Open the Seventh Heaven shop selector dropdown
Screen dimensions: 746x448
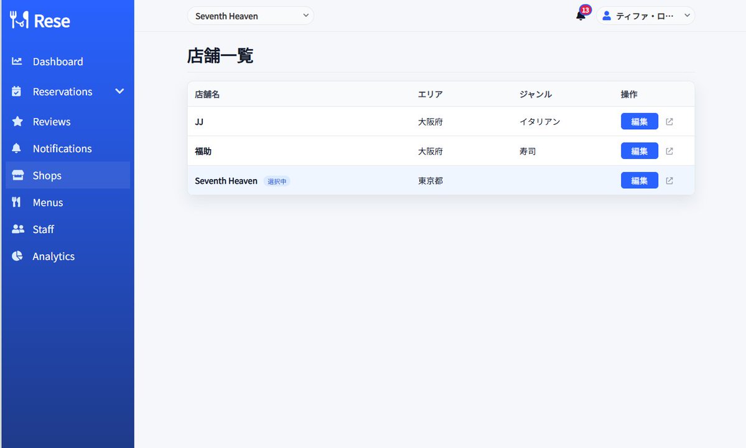pos(251,16)
